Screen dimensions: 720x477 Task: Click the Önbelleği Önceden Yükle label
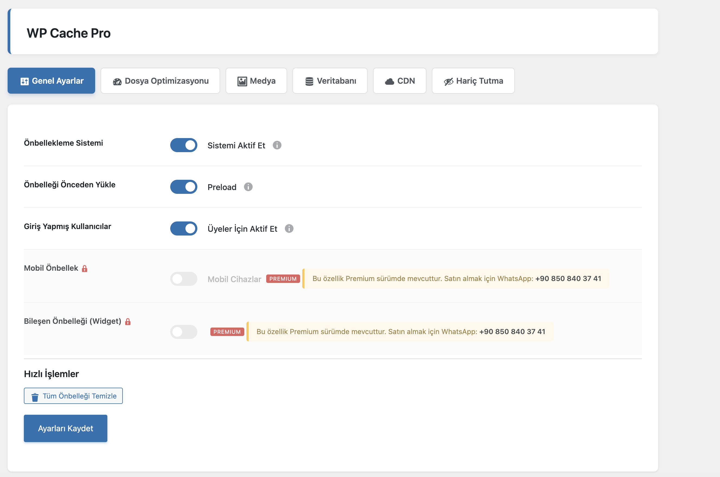coord(70,185)
